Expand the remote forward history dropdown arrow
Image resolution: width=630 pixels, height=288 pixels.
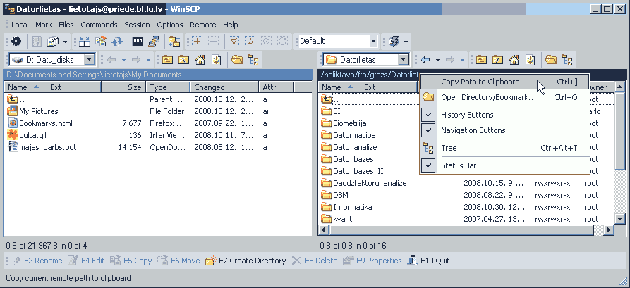tap(462, 60)
